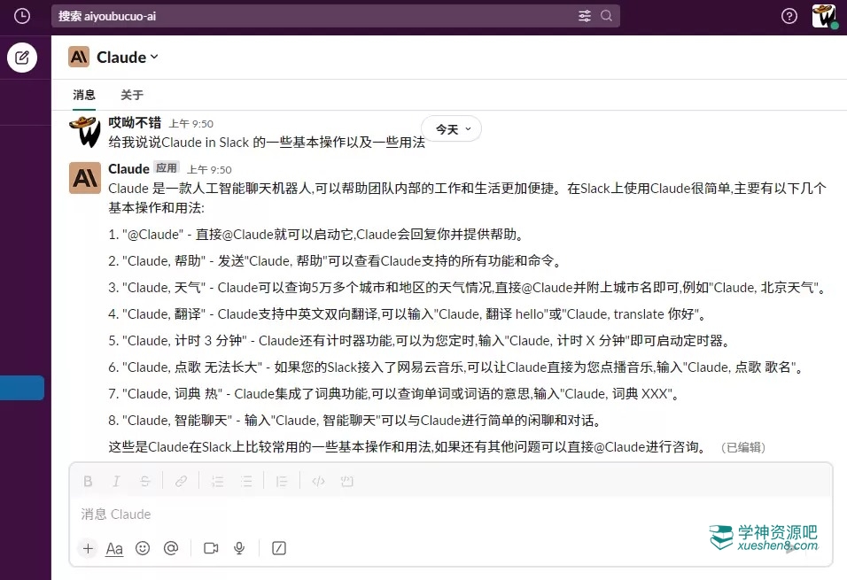
Task: Click the @ mention icon in composer
Action: (171, 548)
